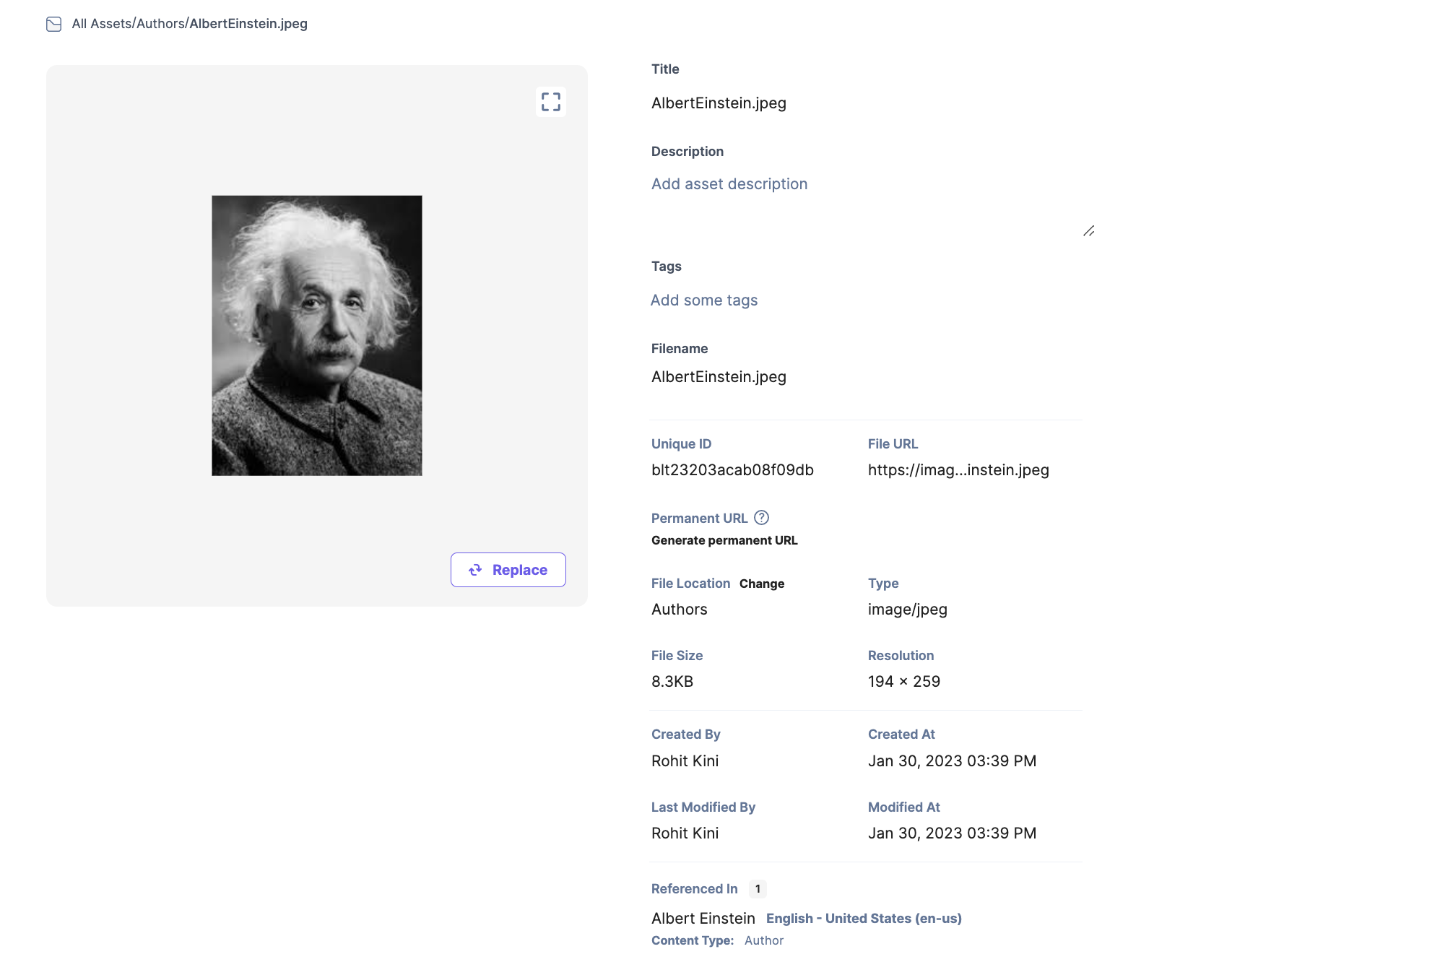This screenshot has height=962, width=1440.
Task: Click the Title field AlbertEinstein.jpeg
Action: coord(718,103)
